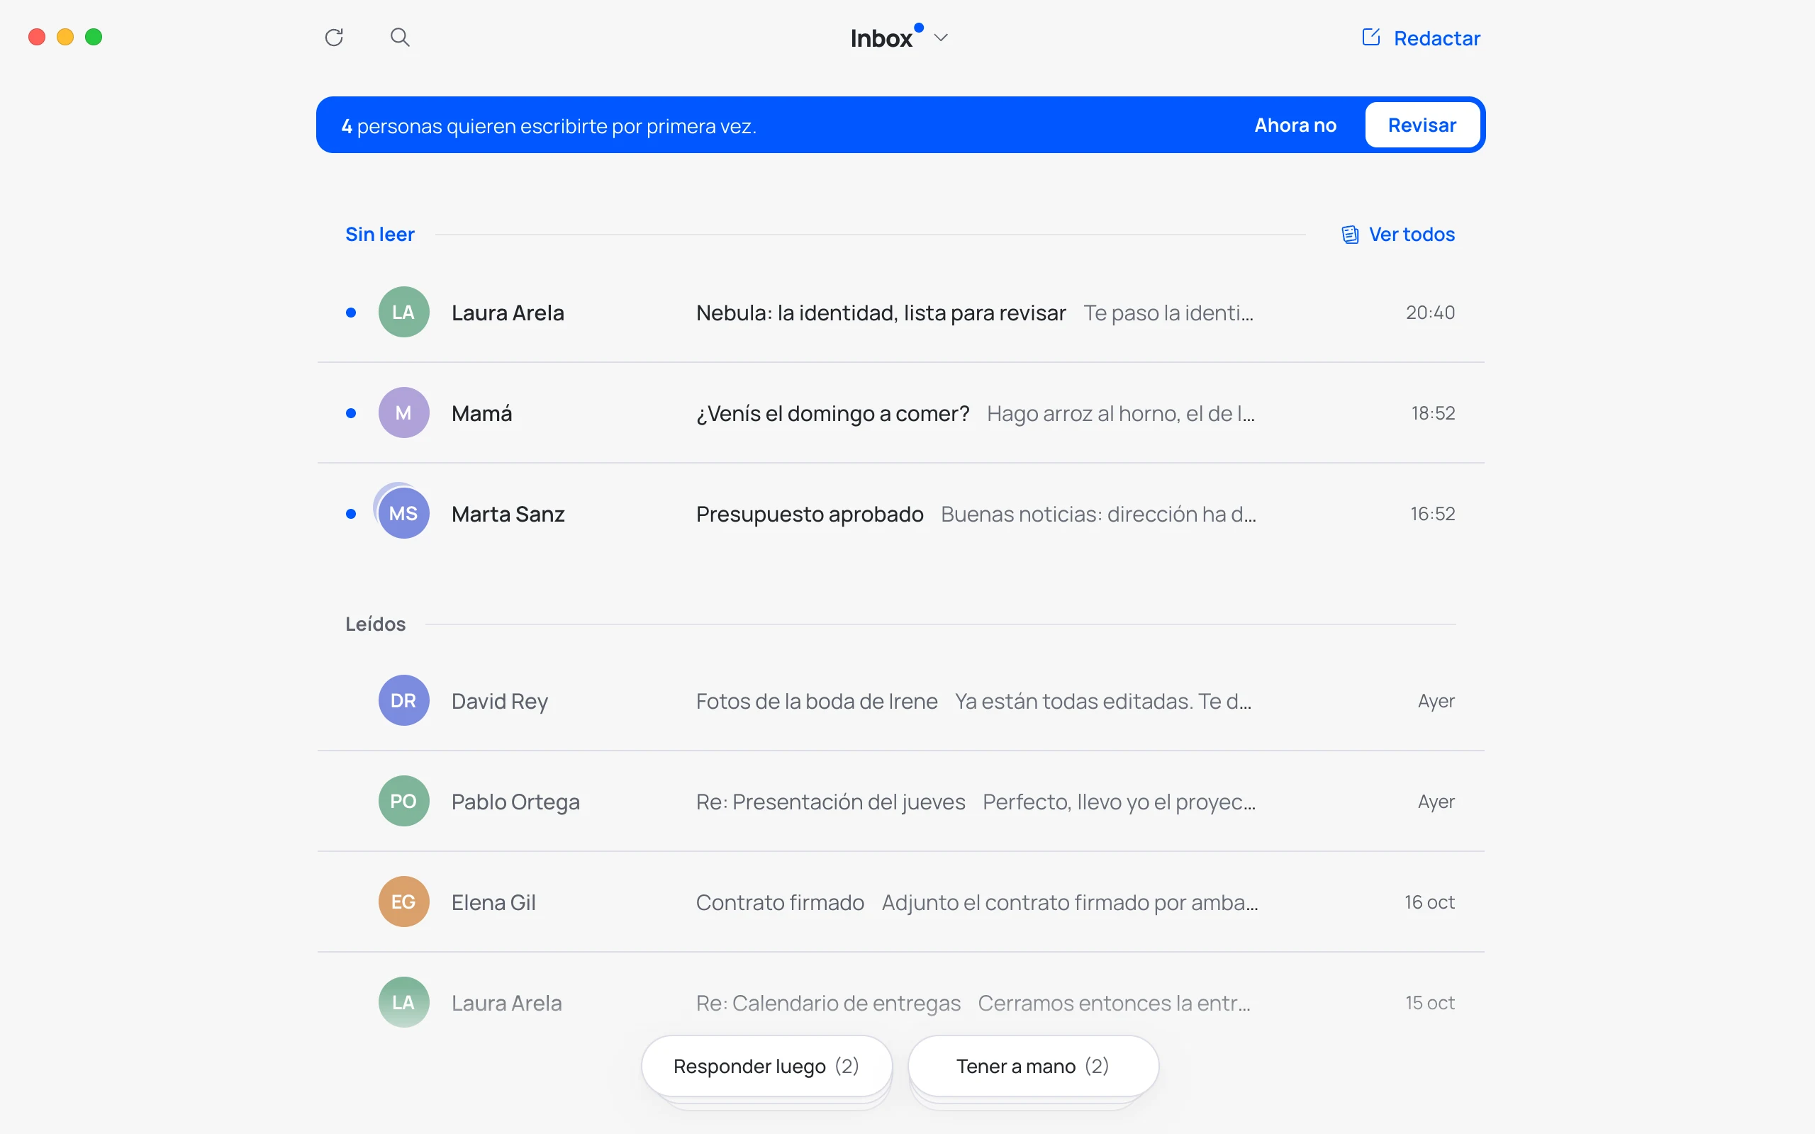Click Laura Arela avatar for Calendario email
The height and width of the screenshot is (1134, 1815).
click(403, 1002)
